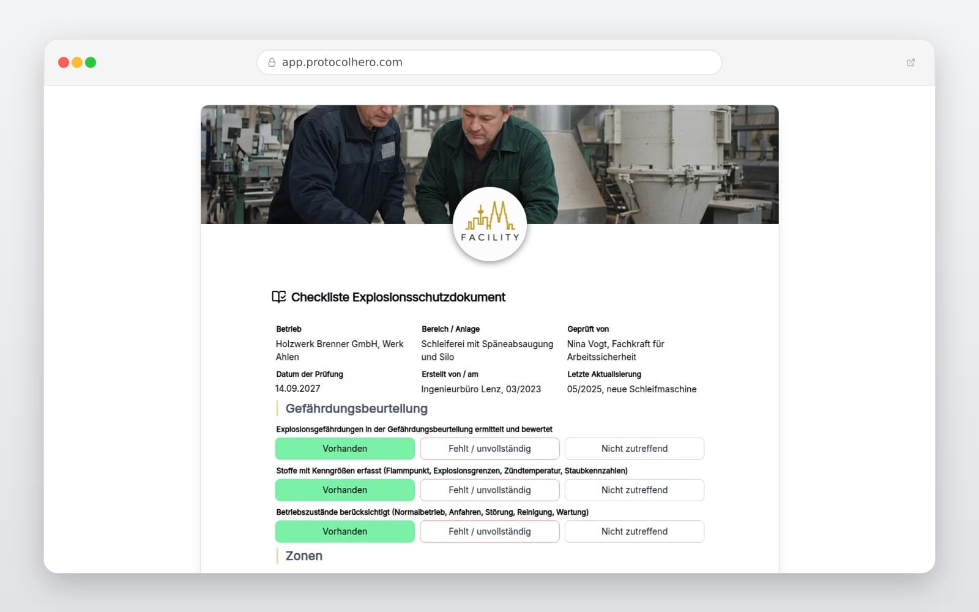Mark Stoffe mit Kenngrößen as Nicht zutreffend
Screen dimensions: 979x612
[635, 490]
